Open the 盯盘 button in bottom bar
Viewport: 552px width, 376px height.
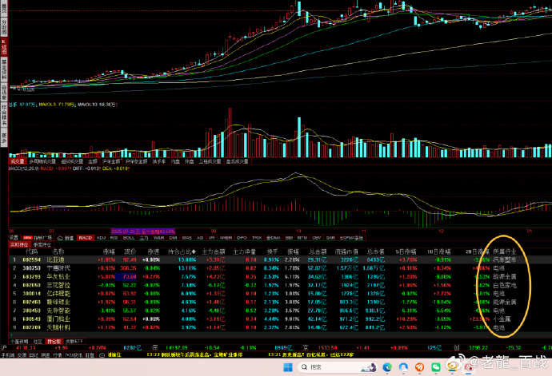coord(90,355)
